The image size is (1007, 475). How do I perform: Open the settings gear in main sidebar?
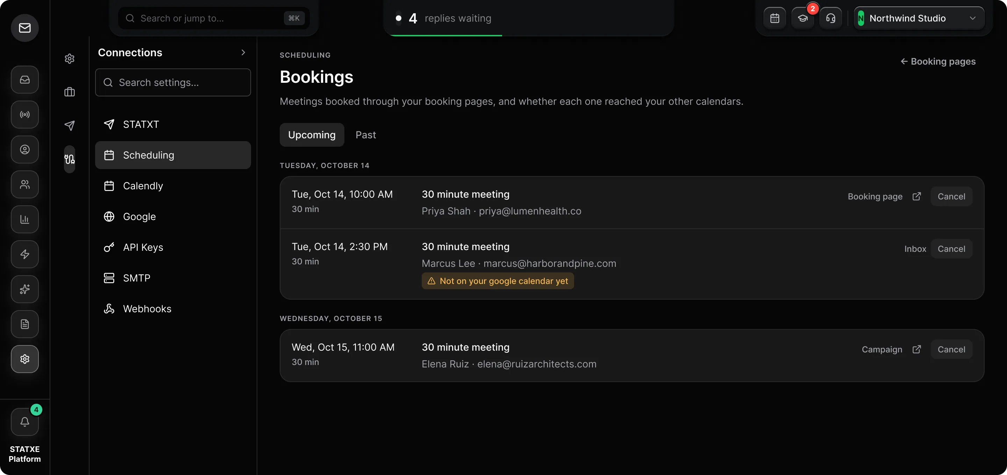(x=24, y=359)
